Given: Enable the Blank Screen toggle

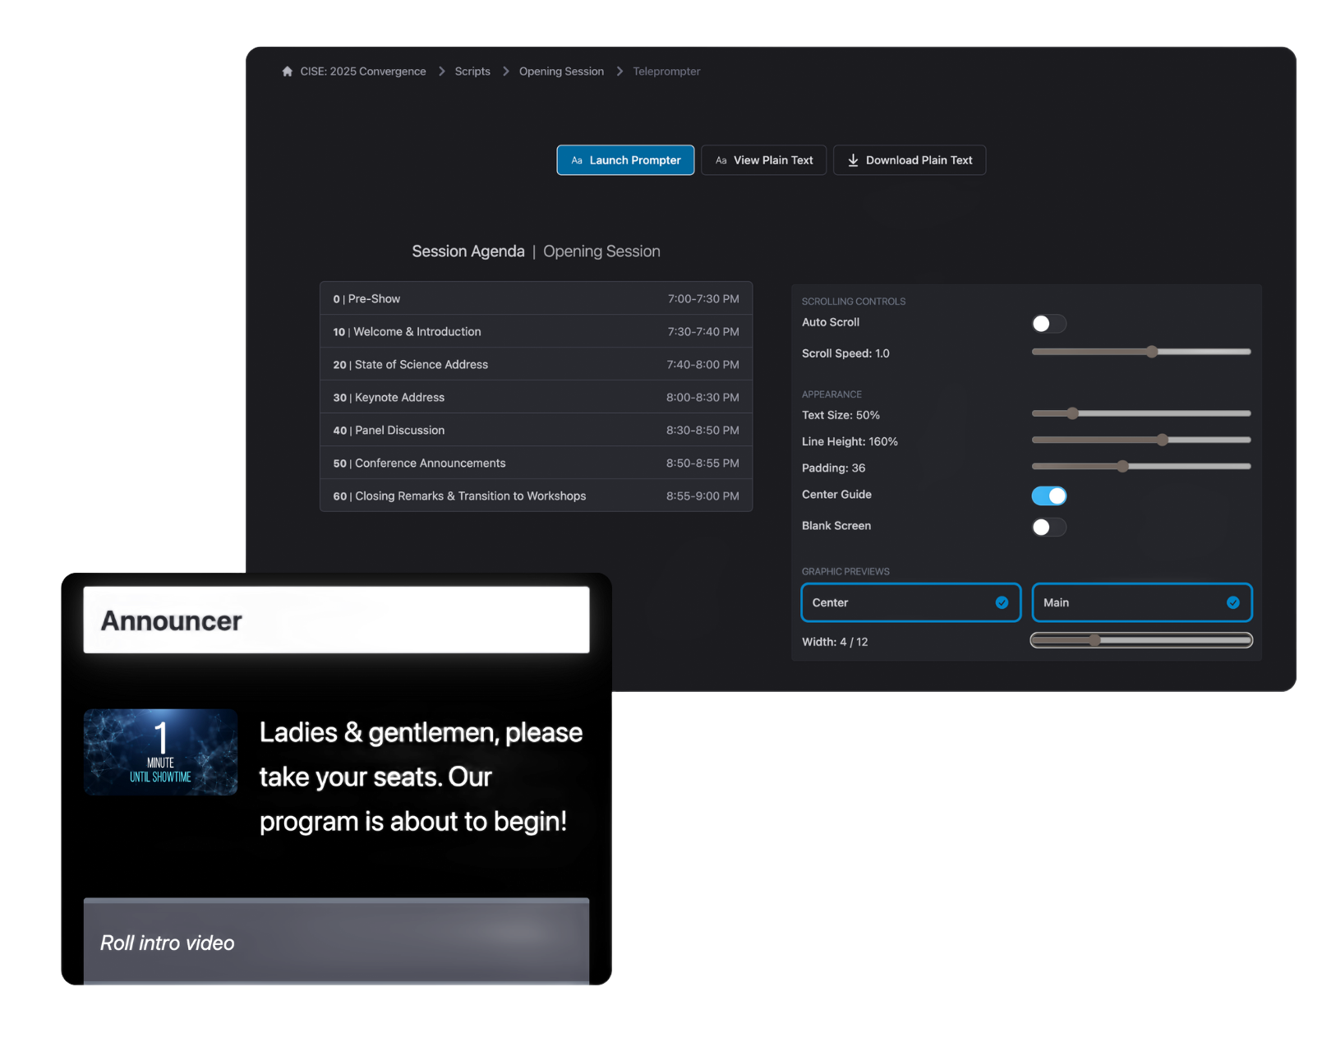Looking at the screenshot, I should [1048, 527].
